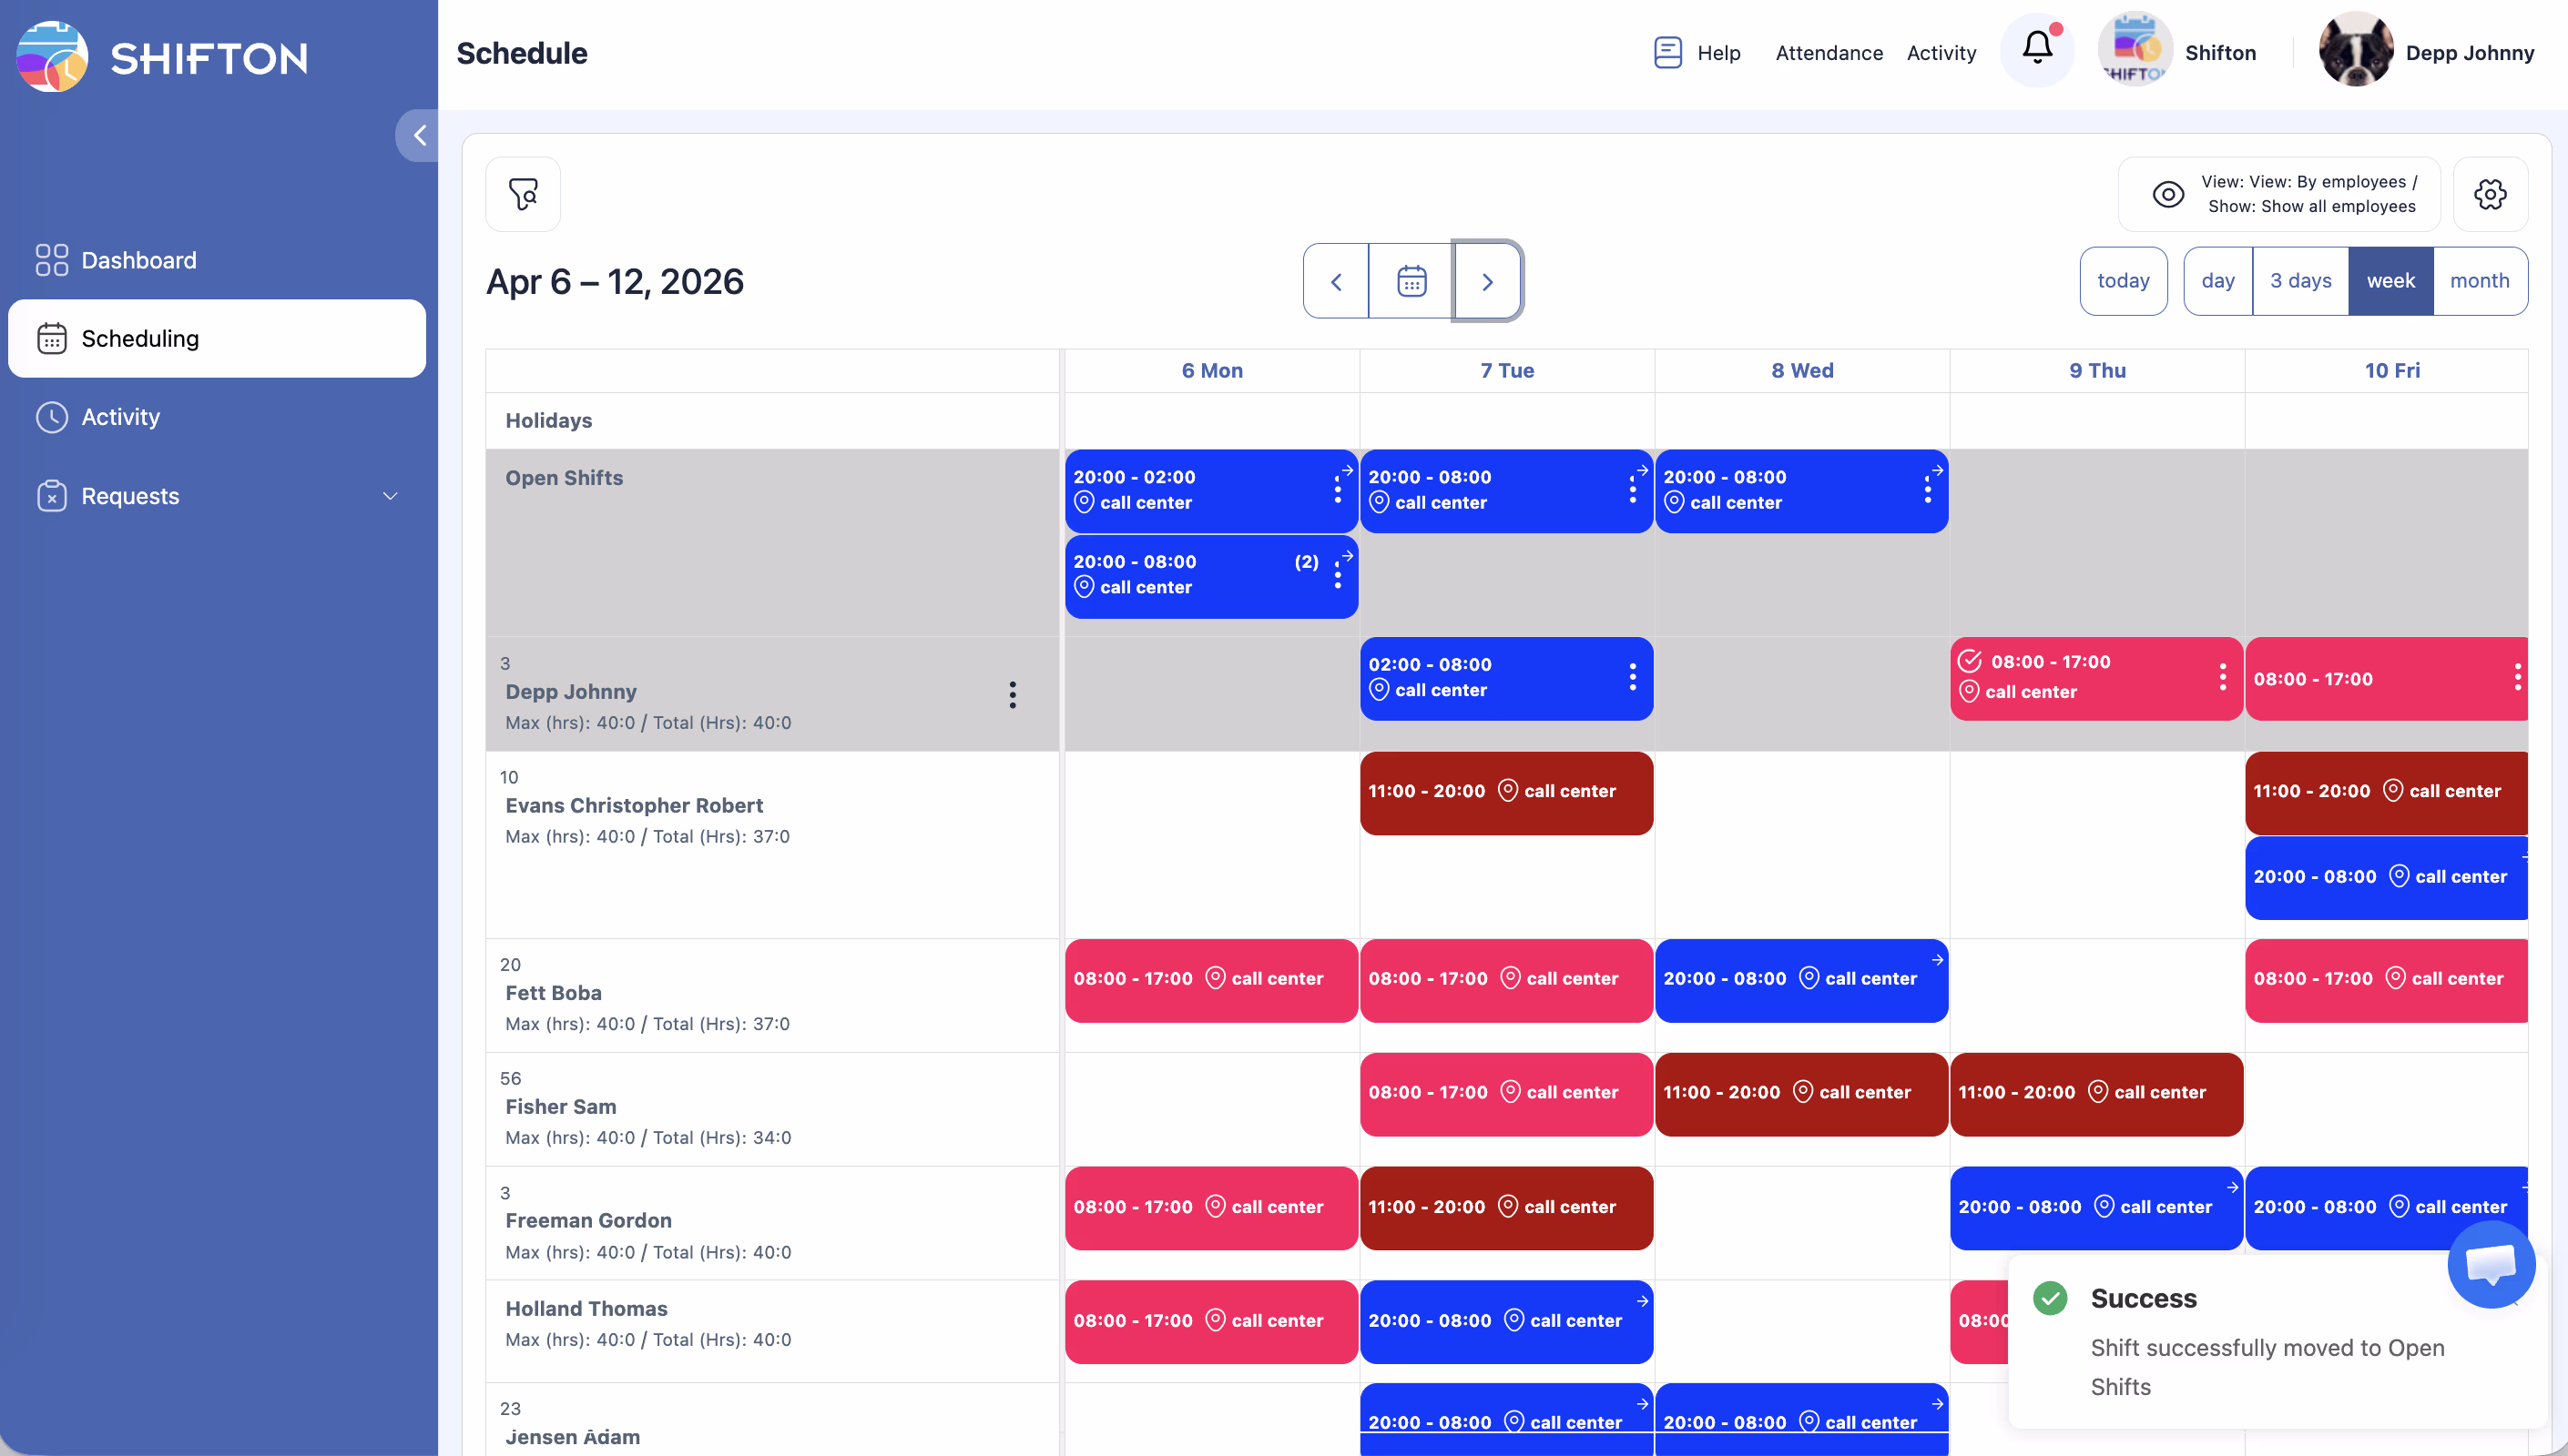
Task: Go to the next week arrow
Action: (1486, 281)
